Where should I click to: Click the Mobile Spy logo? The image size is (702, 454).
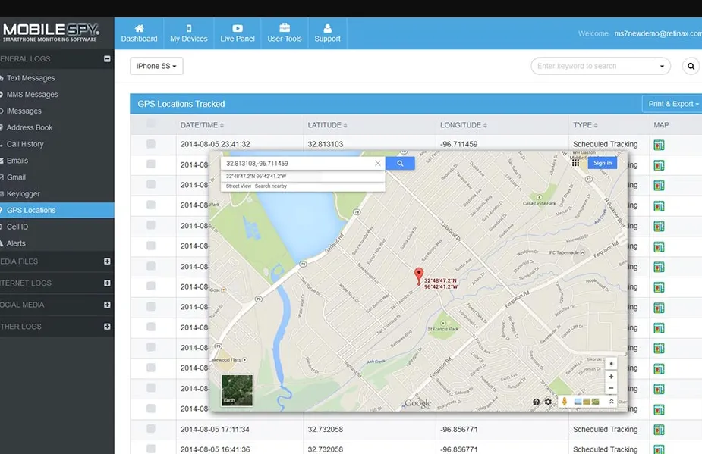[x=51, y=33]
